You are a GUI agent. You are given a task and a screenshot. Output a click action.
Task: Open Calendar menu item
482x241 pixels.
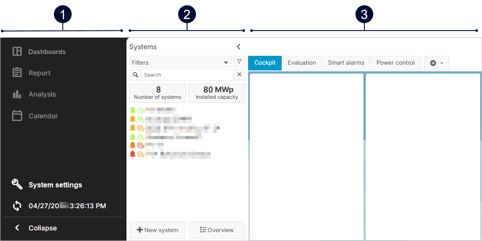[x=43, y=116]
